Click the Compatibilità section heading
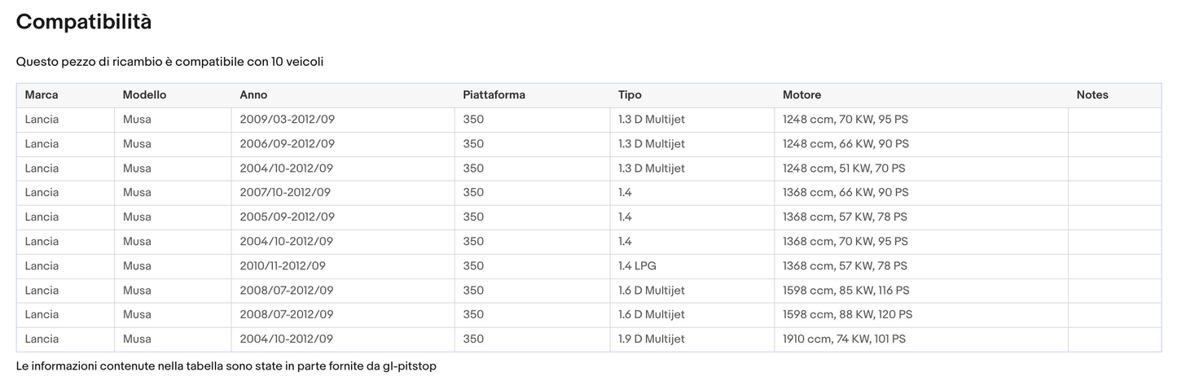 click(x=84, y=22)
